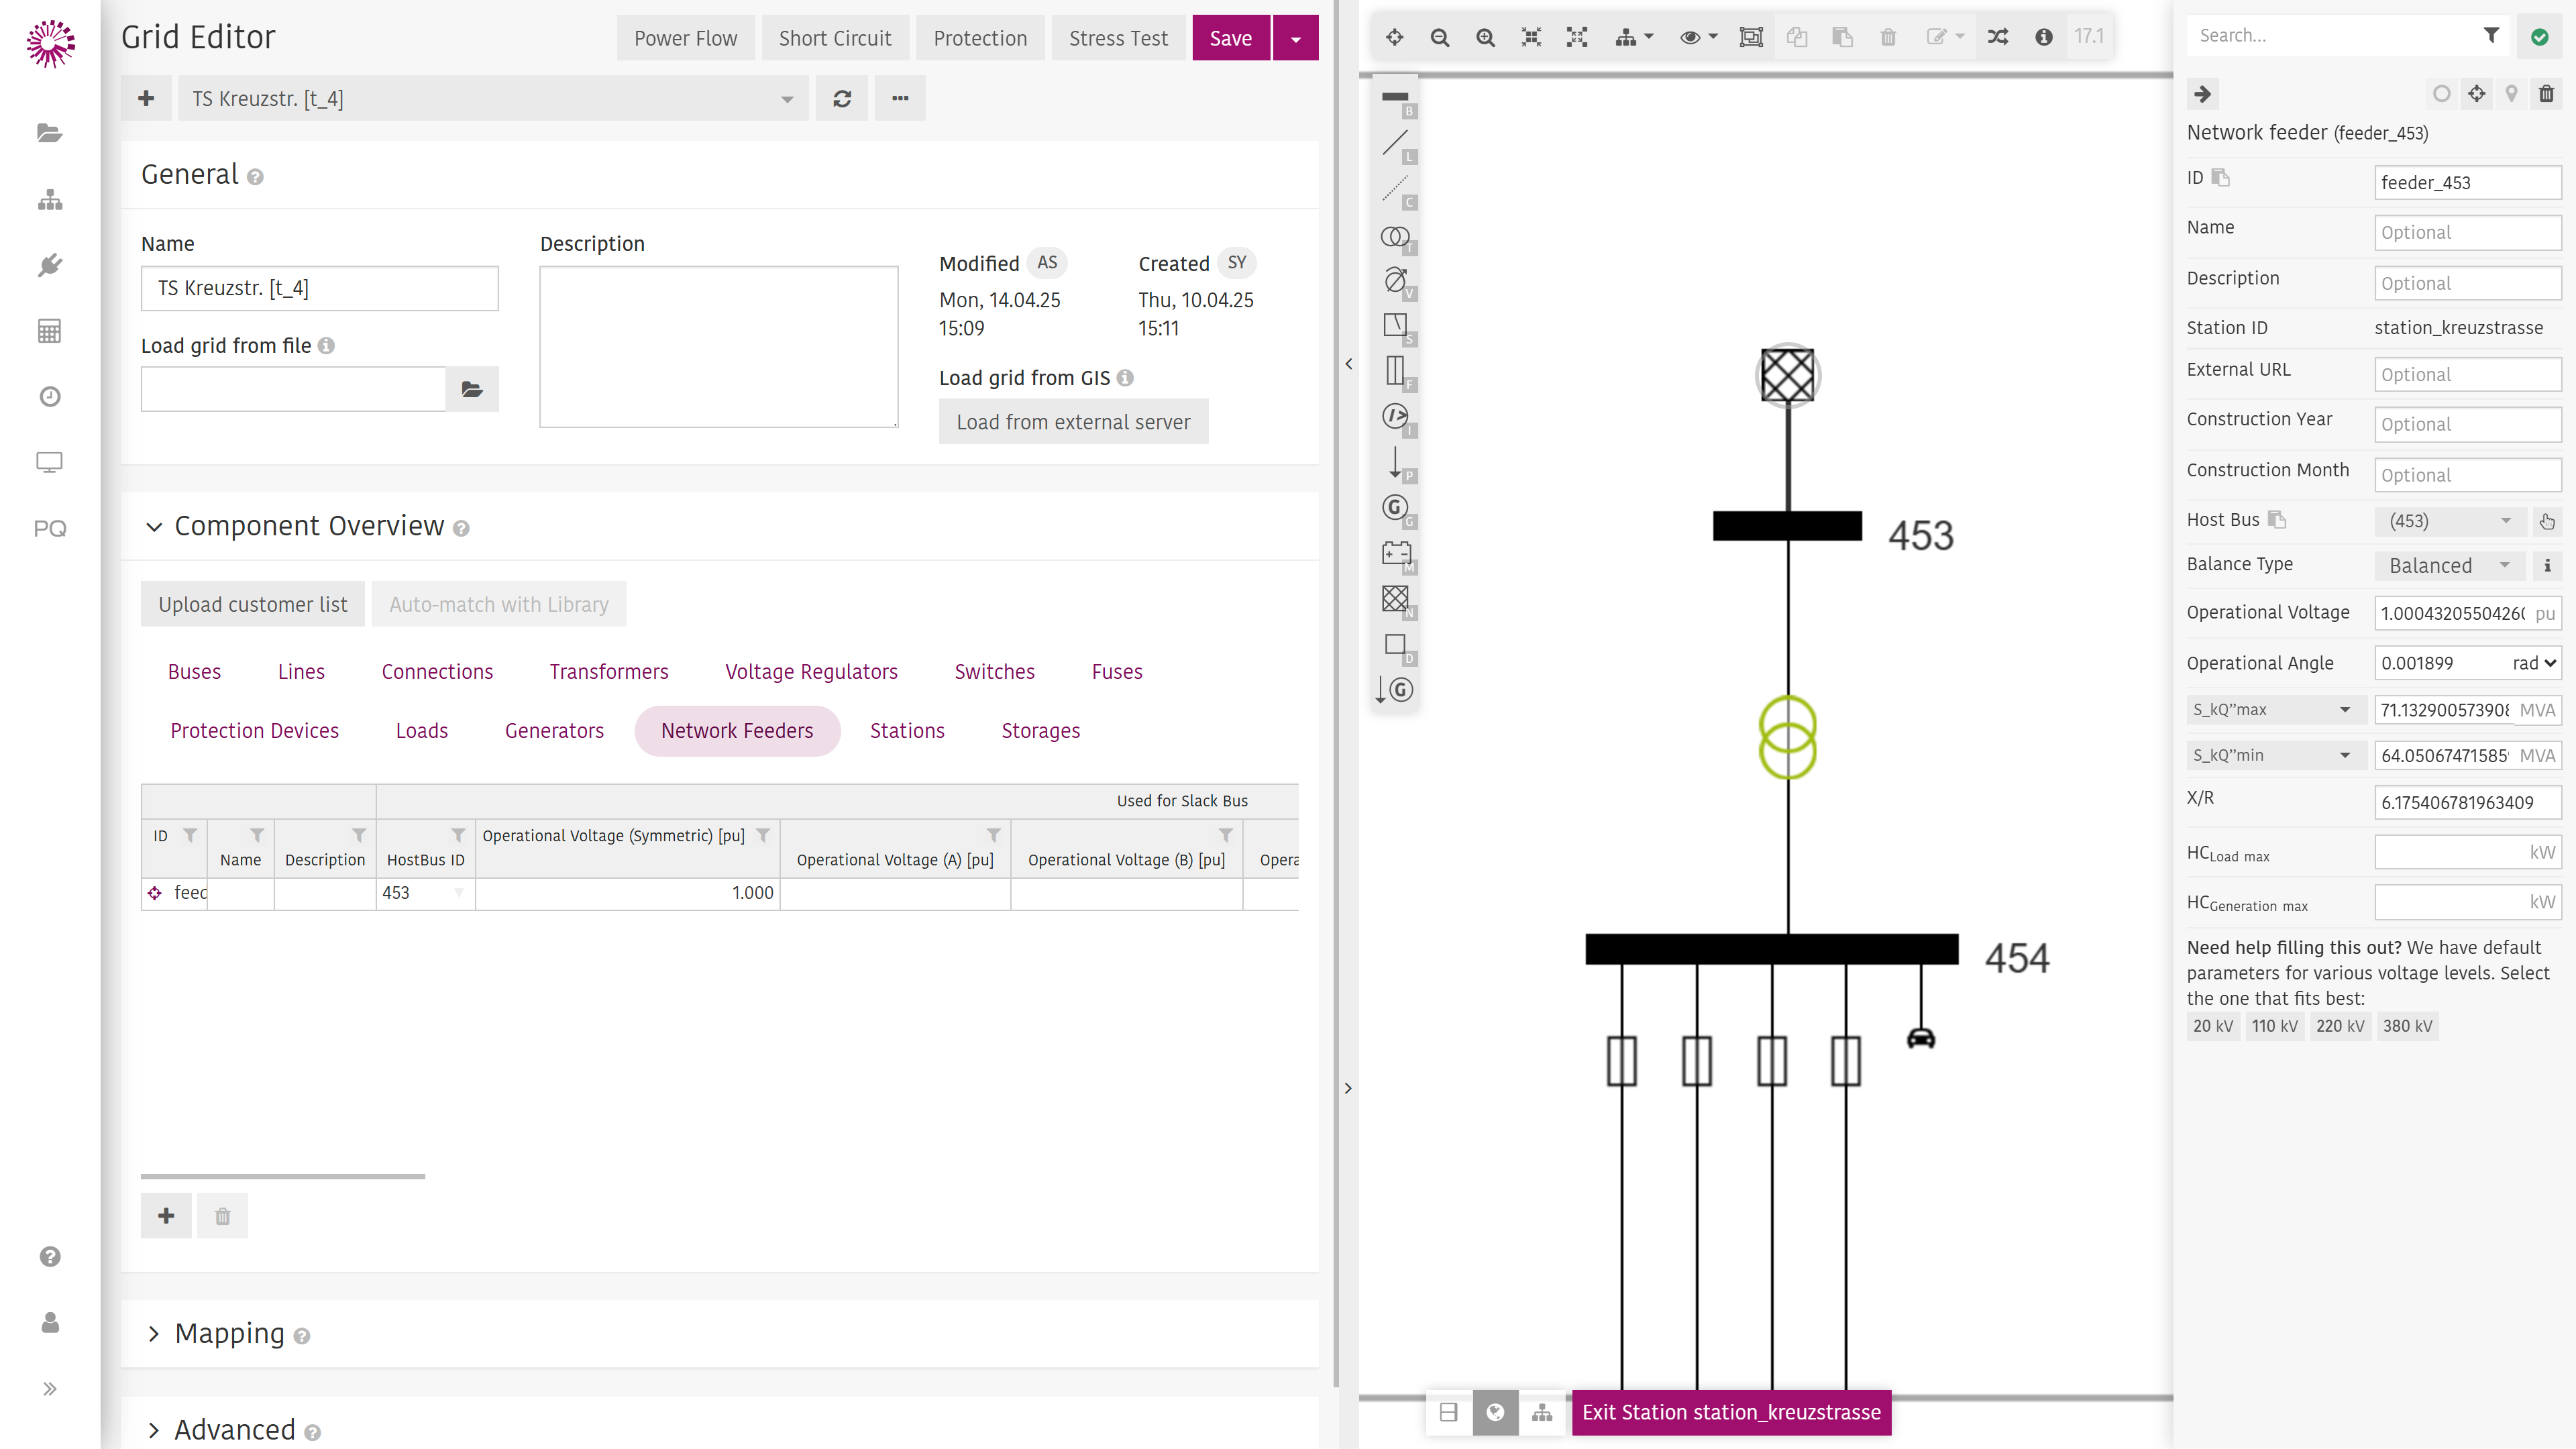Switch to the Transformers tab

click(x=608, y=672)
